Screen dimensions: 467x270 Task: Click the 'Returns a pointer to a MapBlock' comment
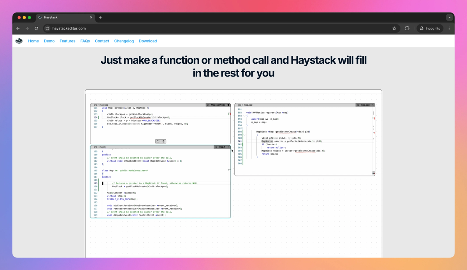pyautogui.click(x=155, y=183)
